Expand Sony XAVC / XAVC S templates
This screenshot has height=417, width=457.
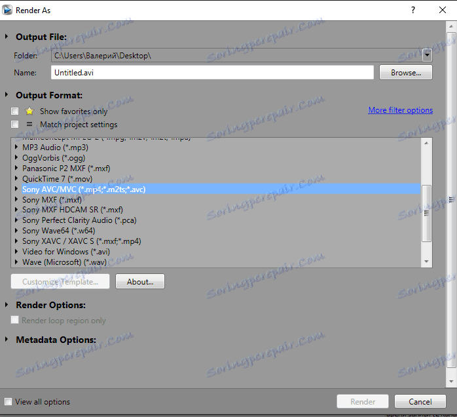click(x=16, y=241)
